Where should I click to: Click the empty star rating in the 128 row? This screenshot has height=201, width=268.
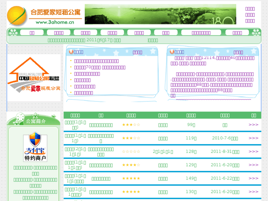tap(131, 152)
